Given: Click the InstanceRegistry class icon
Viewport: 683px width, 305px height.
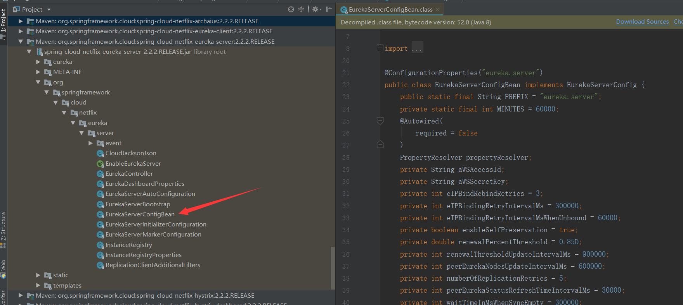Looking at the screenshot, I should 100,245.
